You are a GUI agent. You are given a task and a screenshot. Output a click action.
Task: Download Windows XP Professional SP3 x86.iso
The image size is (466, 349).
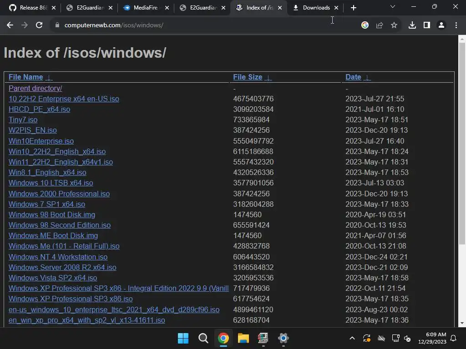71,299
